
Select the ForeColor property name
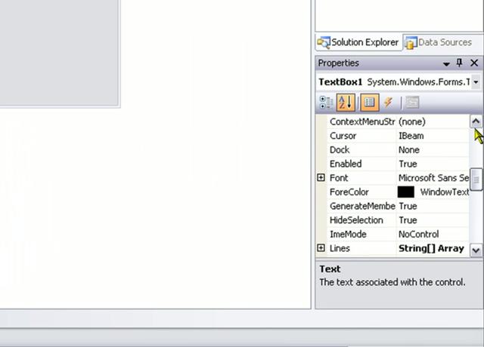(349, 192)
